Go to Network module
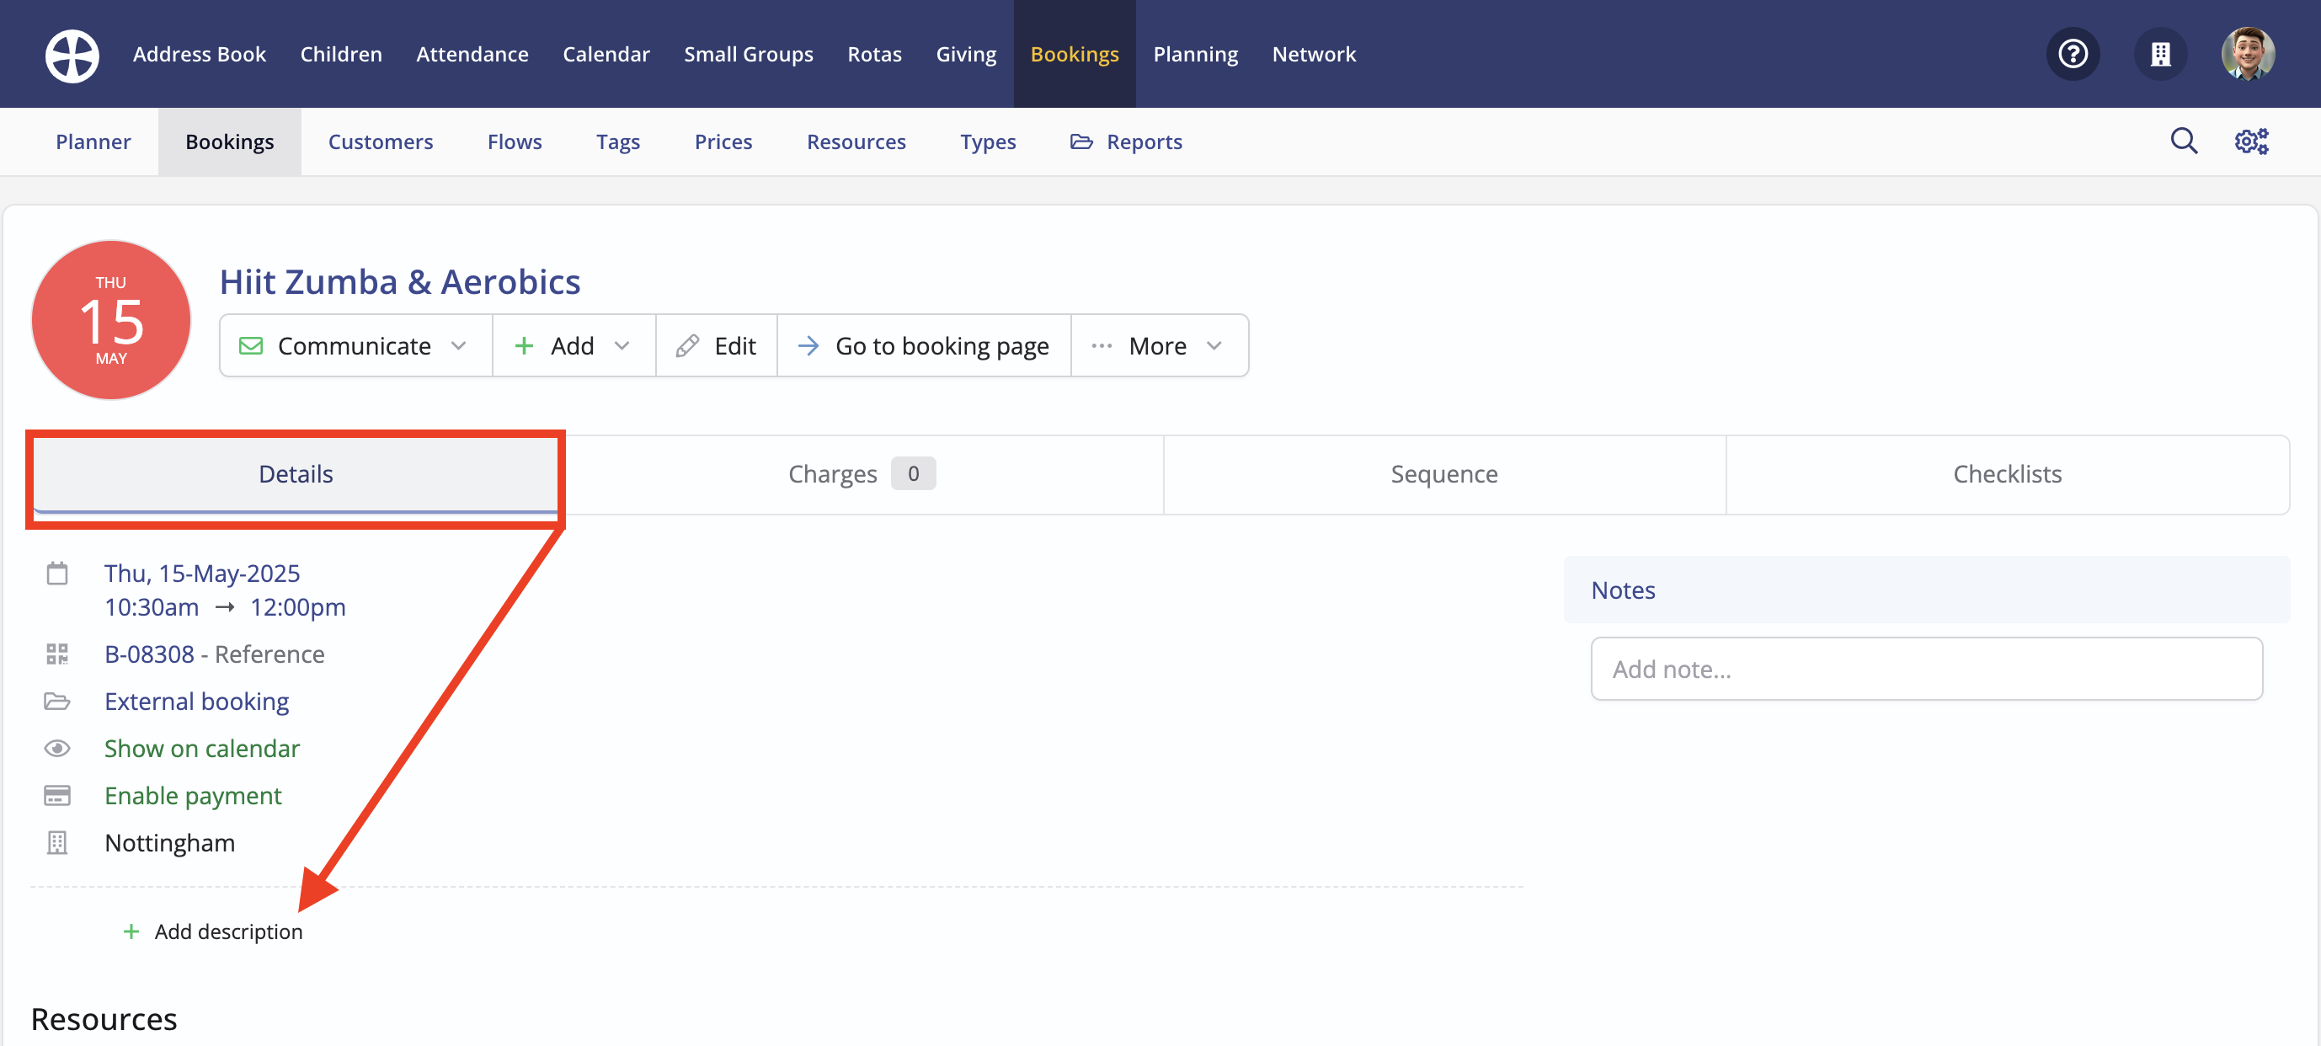The image size is (2321, 1046). click(x=1314, y=54)
